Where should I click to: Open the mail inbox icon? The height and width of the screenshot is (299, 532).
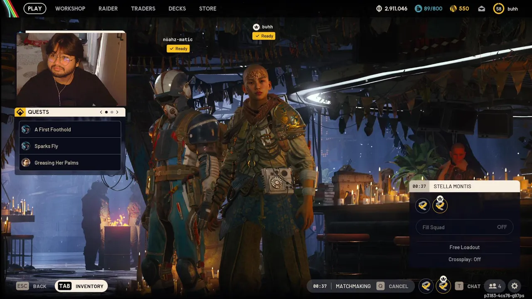tap(481, 8)
